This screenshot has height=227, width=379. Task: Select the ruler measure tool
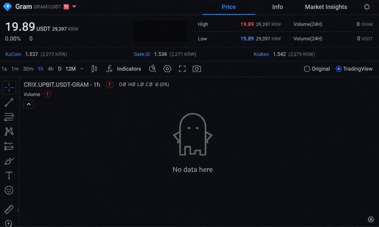tap(9, 209)
